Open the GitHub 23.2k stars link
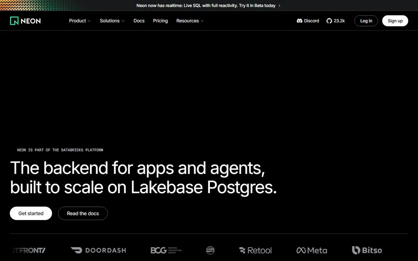The image size is (418, 261). pos(336,21)
